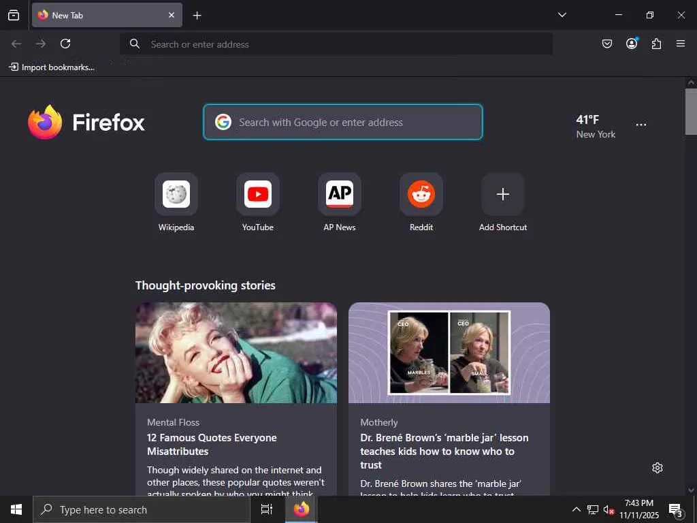697x523 pixels.
Task: Click the Mental Floss source label
Action: 174,422
